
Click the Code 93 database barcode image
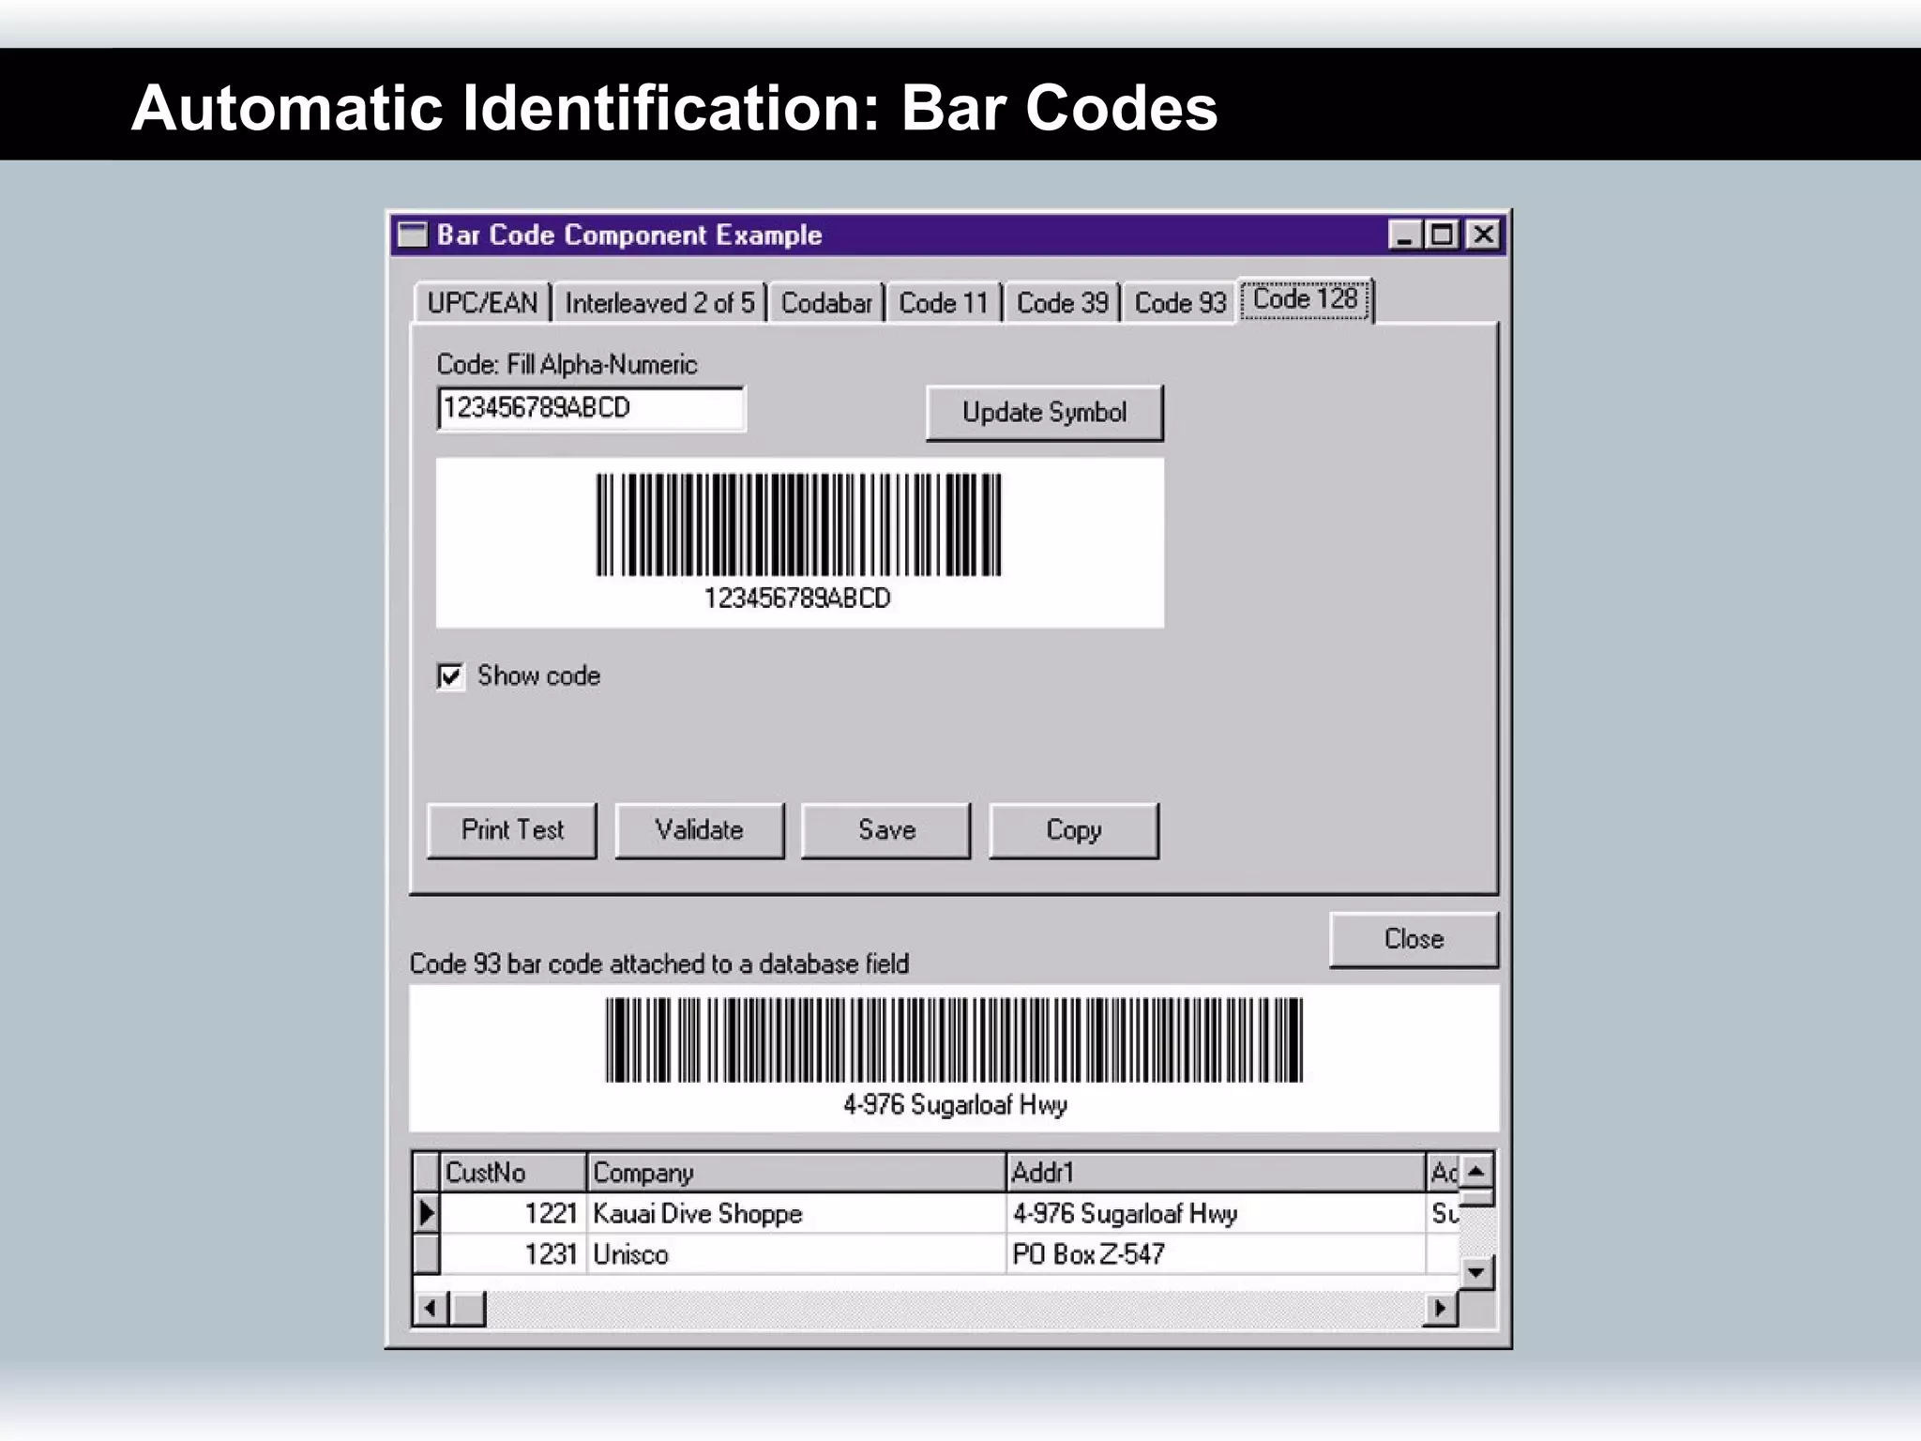tap(954, 1039)
